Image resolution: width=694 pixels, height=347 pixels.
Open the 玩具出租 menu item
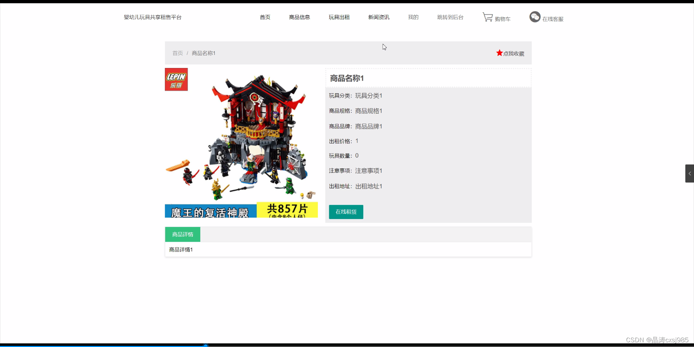(x=339, y=17)
